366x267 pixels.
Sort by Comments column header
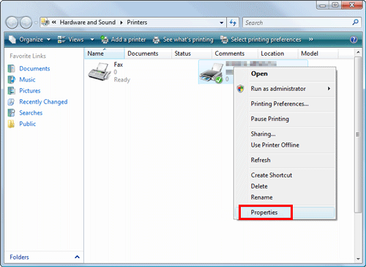(x=235, y=54)
